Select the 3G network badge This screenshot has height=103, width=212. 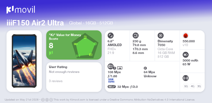pyautogui.click(x=199, y=86)
